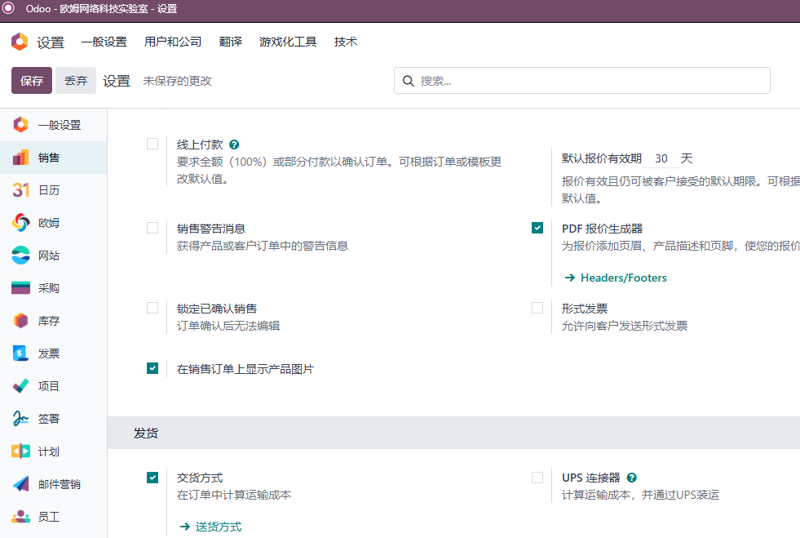Click the 形式发票 setting label

tap(585, 309)
